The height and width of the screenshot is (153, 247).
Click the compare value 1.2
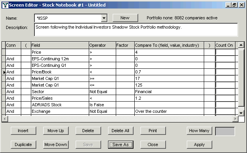169,98
